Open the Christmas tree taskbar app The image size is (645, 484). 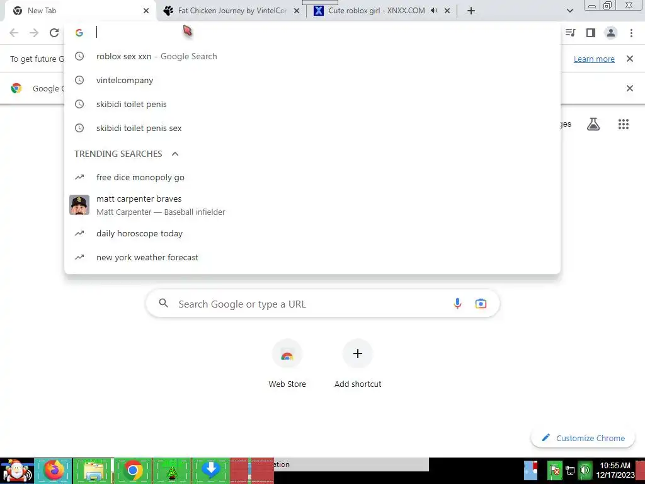click(x=171, y=470)
